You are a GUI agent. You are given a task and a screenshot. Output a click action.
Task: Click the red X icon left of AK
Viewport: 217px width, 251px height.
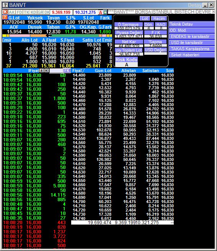(x=5, y=12)
